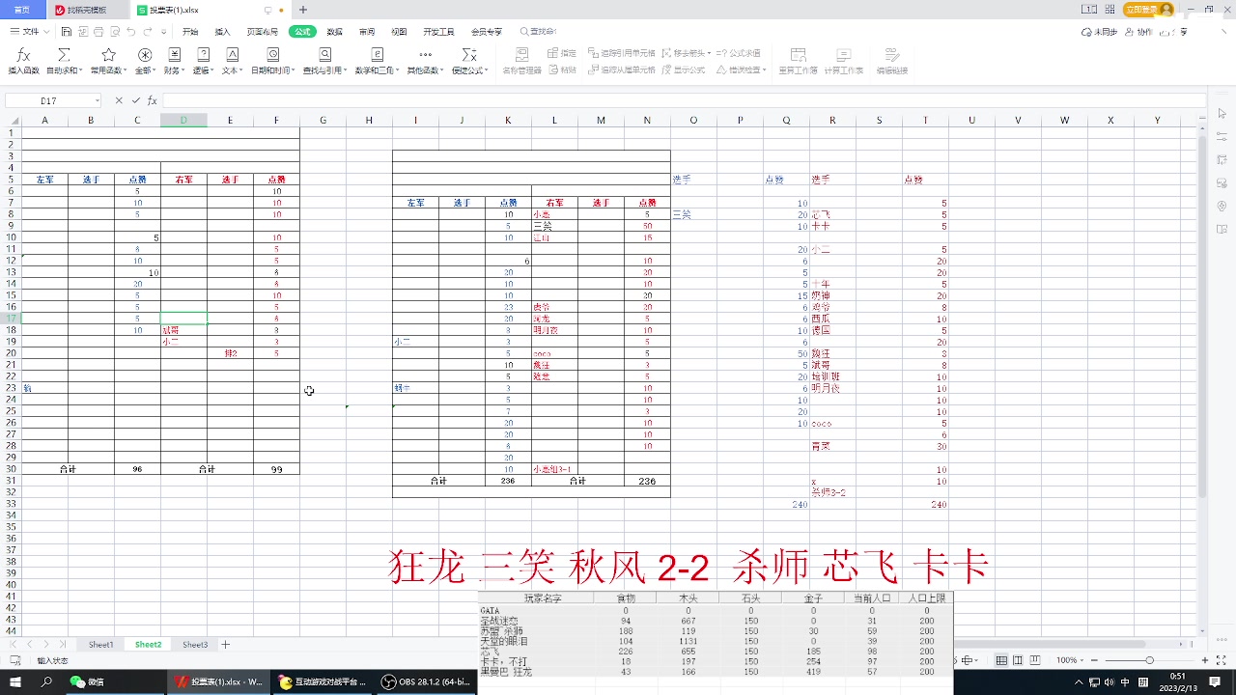1236x695 pixels.
Task: Open the Name Manager (名称管理器)
Action: 521,60
